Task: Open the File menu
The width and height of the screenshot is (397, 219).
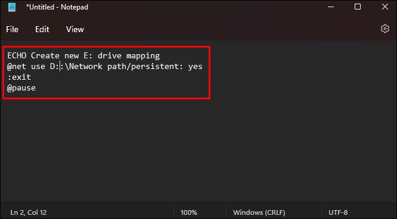Action: pos(12,29)
